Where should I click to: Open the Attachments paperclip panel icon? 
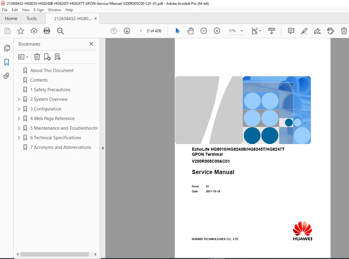coord(7,76)
